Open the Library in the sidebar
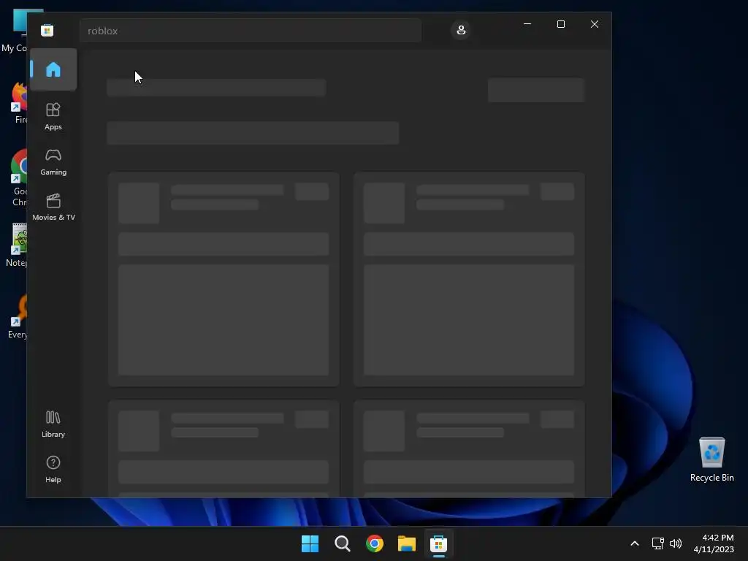 (x=53, y=424)
